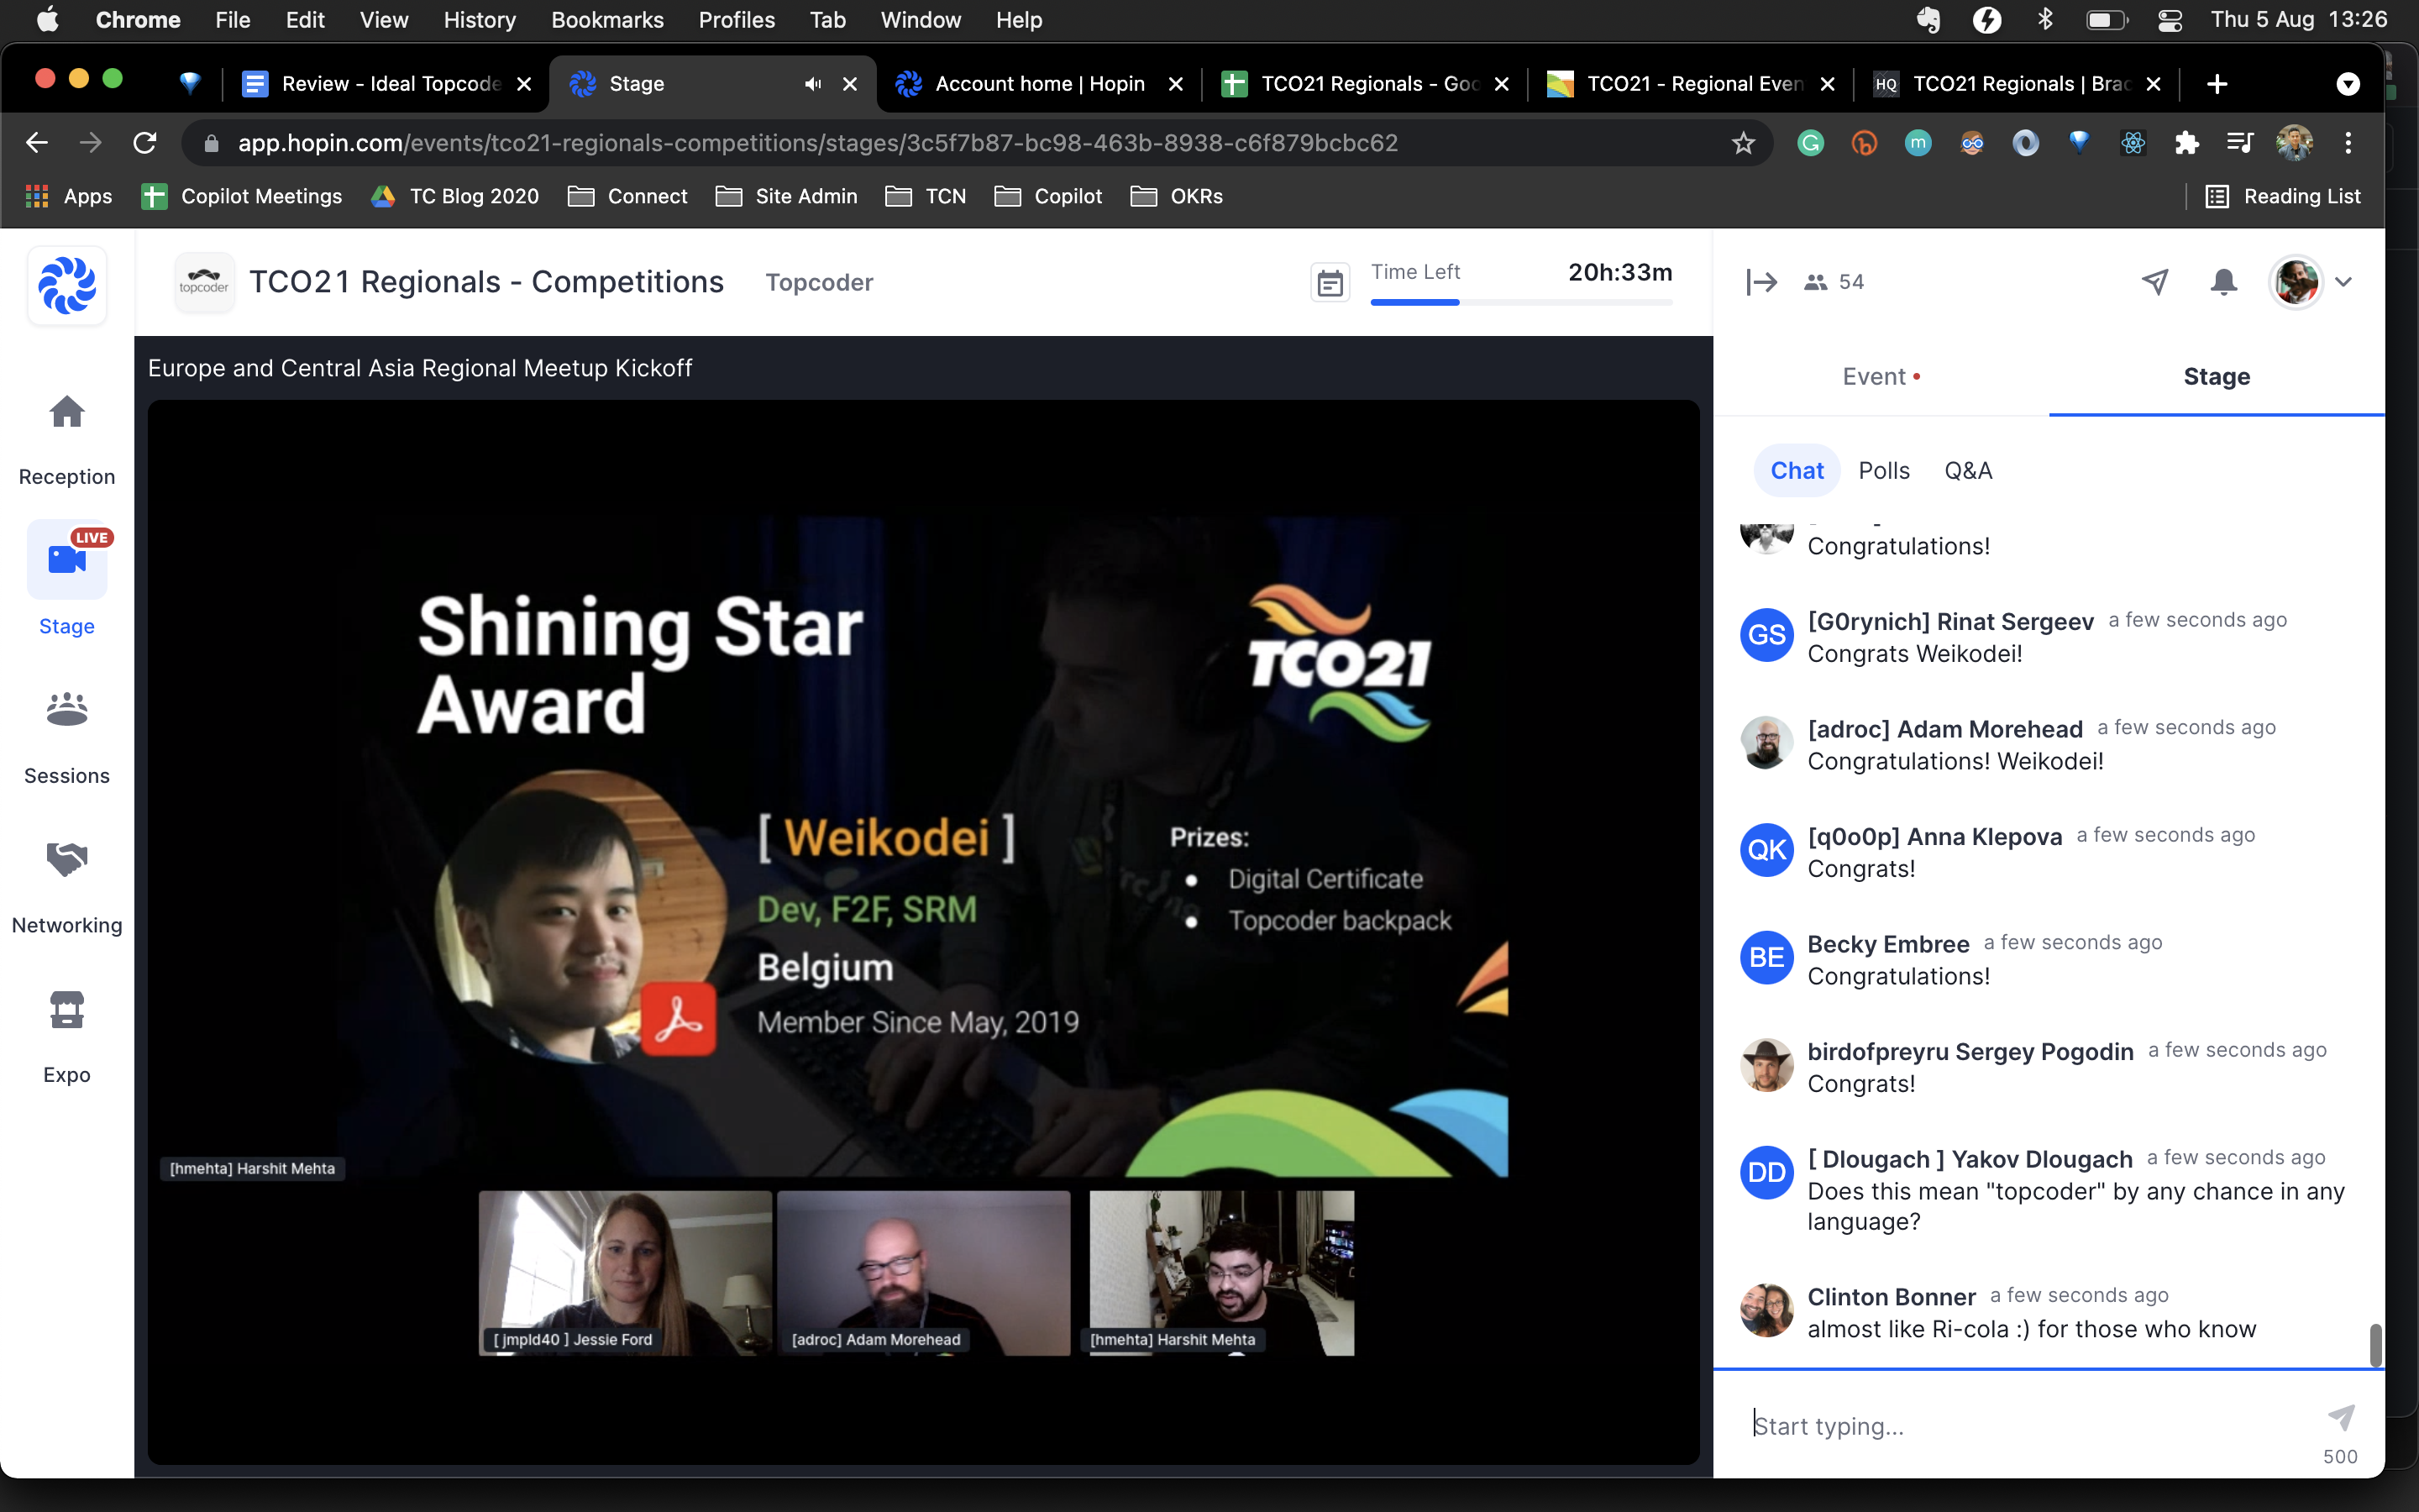Open the Extensions puzzle icon

pos(2186,143)
